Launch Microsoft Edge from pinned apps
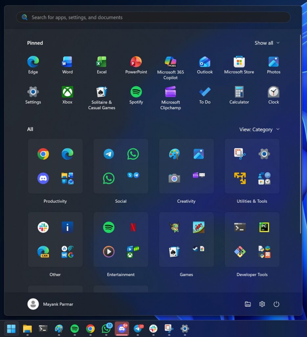Image resolution: width=307 pixels, height=337 pixels. tap(33, 61)
